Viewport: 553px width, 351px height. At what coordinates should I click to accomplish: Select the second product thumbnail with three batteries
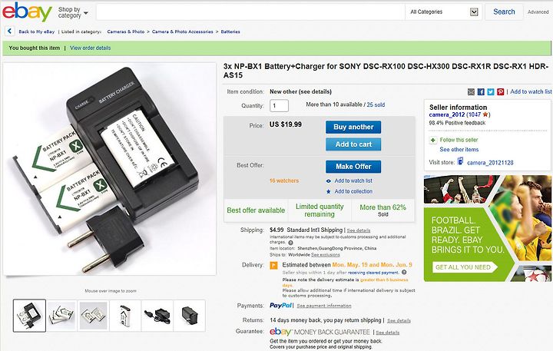coord(61,316)
